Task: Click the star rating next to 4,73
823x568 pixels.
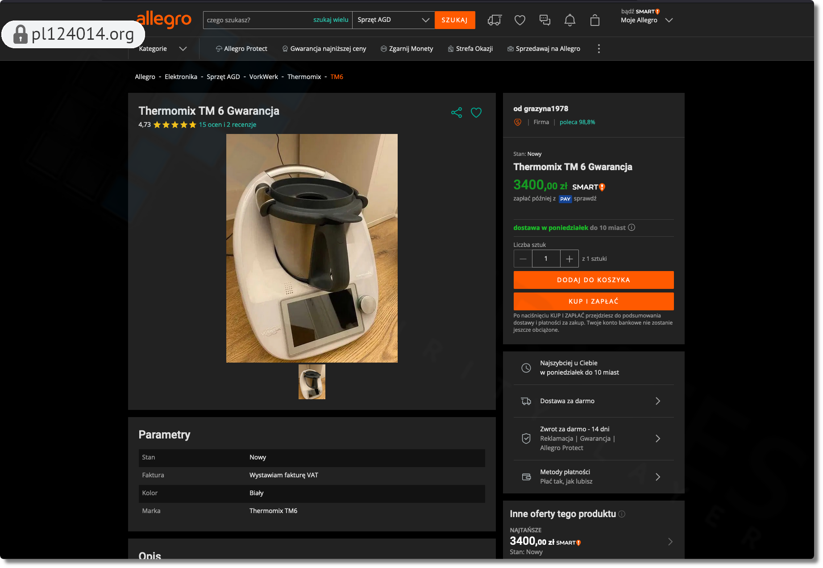Action: (x=175, y=125)
